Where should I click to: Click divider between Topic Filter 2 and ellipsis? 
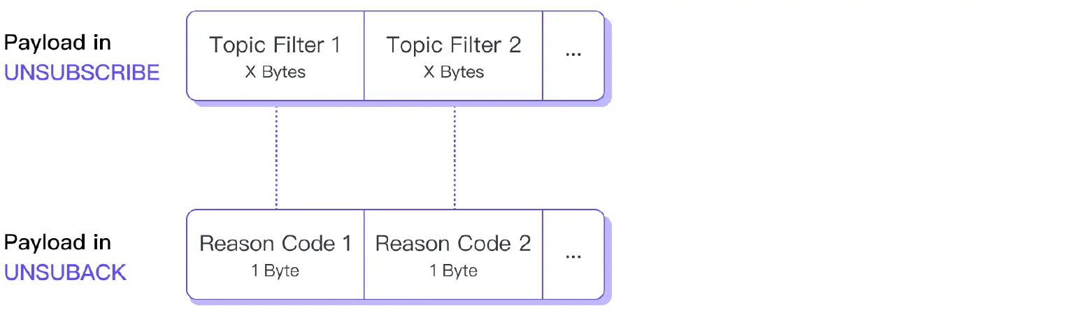tap(543, 56)
